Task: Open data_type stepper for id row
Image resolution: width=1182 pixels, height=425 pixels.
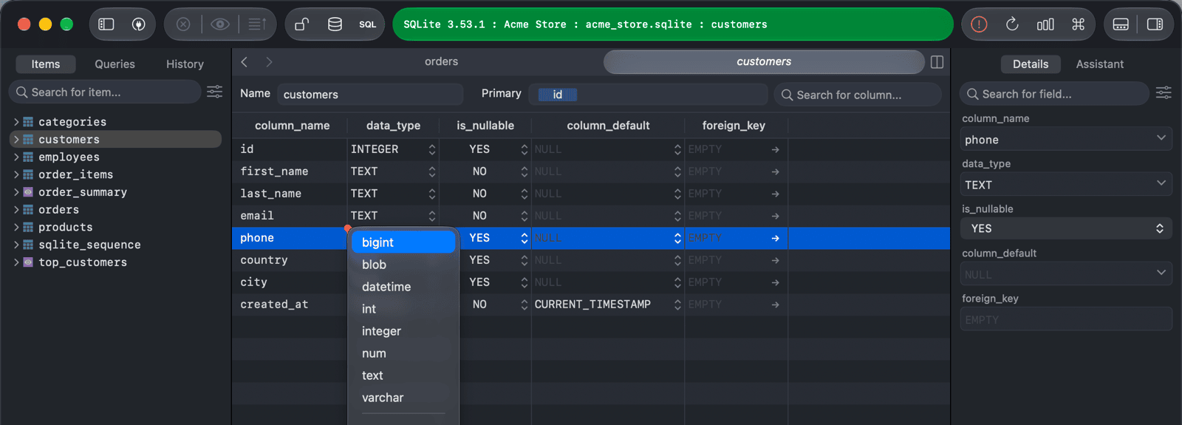Action: (x=432, y=149)
